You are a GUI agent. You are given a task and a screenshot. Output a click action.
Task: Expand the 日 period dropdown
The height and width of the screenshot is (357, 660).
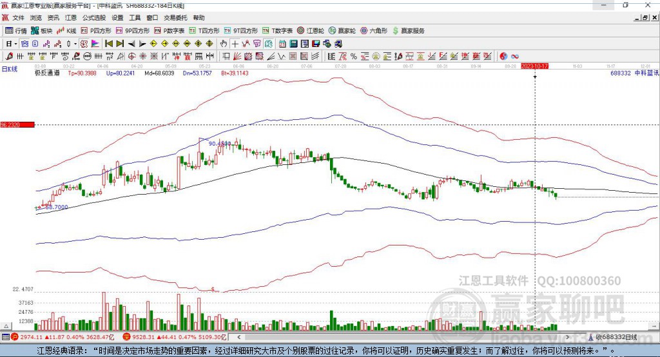click(16, 44)
